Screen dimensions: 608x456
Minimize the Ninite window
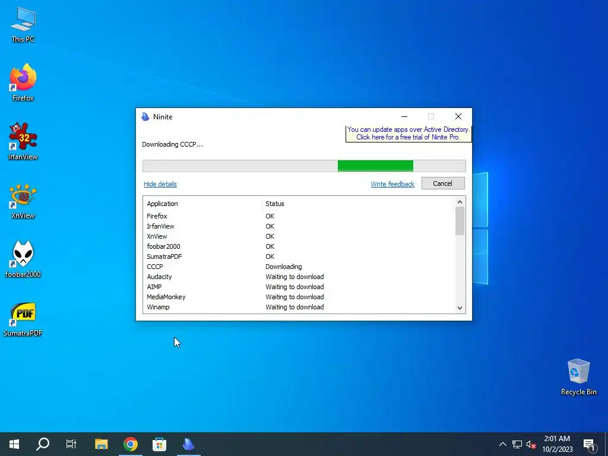[x=404, y=116]
